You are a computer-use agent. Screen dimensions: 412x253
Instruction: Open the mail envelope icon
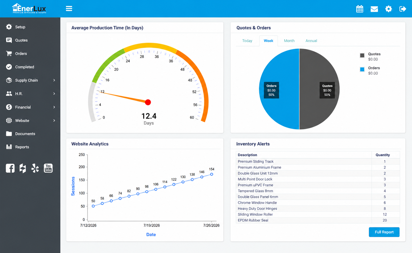[x=374, y=9]
